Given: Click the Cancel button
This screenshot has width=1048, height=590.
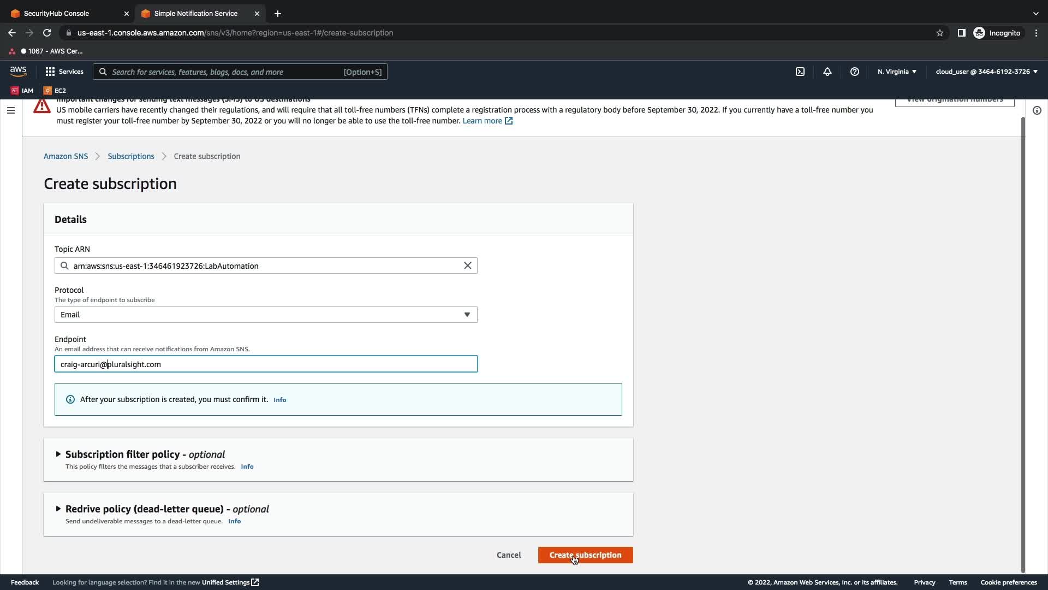Looking at the screenshot, I should point(509,555).
